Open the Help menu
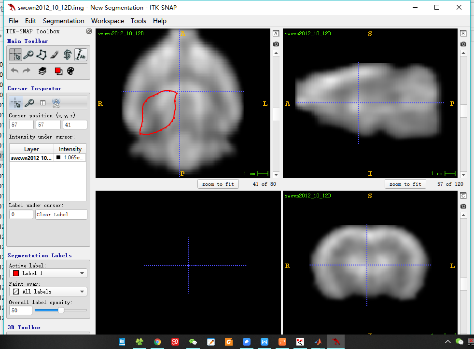Viewport: 474px width, 349px height. pos(160,21)
